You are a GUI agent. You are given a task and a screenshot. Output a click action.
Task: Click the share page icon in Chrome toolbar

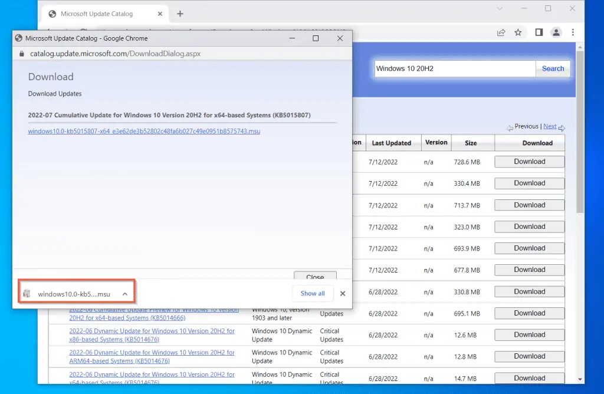pos(501,33)
